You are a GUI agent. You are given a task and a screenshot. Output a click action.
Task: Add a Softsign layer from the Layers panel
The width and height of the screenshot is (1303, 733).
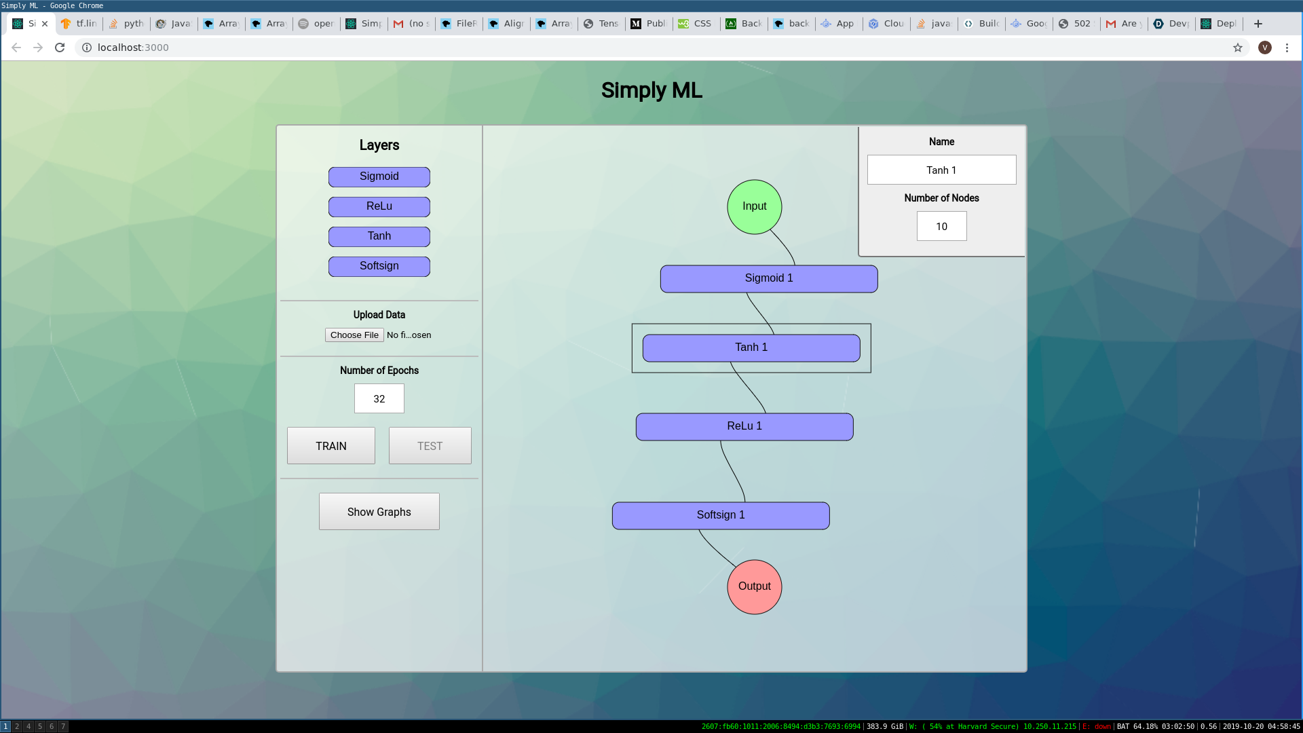(x=379, y=267)
